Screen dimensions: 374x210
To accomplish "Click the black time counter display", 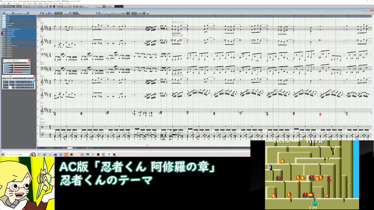I will 119,7.
